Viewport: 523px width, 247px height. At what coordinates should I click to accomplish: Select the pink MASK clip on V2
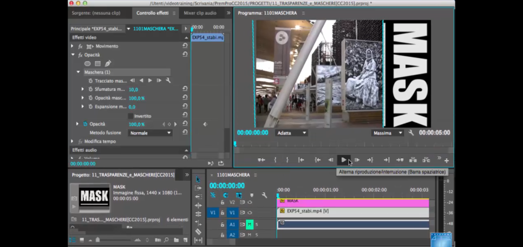[353, 203]
